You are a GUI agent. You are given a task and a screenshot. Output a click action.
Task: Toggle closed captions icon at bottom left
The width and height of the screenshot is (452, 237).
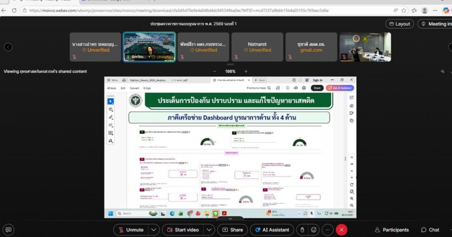(8, 230)
